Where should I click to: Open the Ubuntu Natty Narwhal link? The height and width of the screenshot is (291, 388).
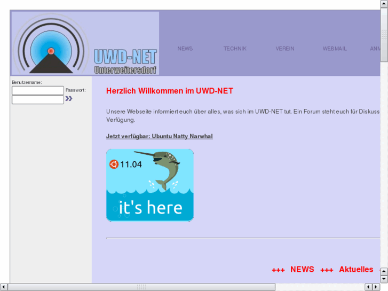point(160,136)
